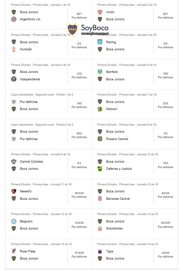Click the Rosario Central crest
Viewport: 183px width, 271px height.
pos(100,139)
